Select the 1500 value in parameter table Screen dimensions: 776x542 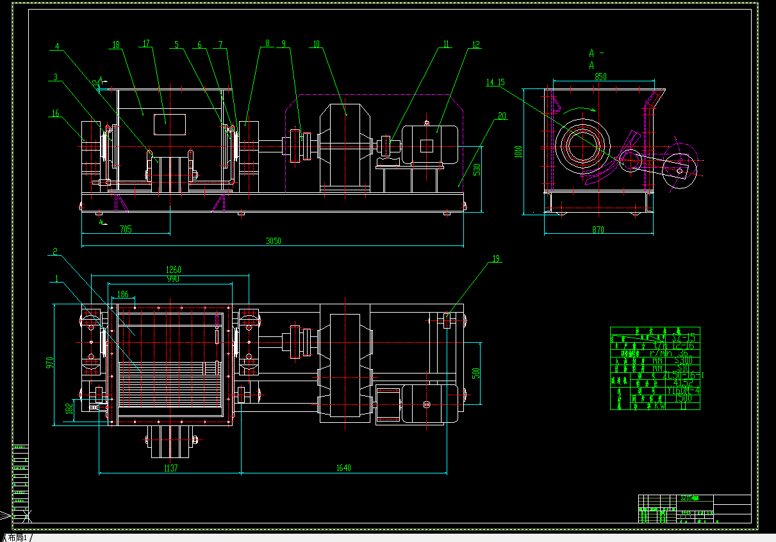coord(682,397)
